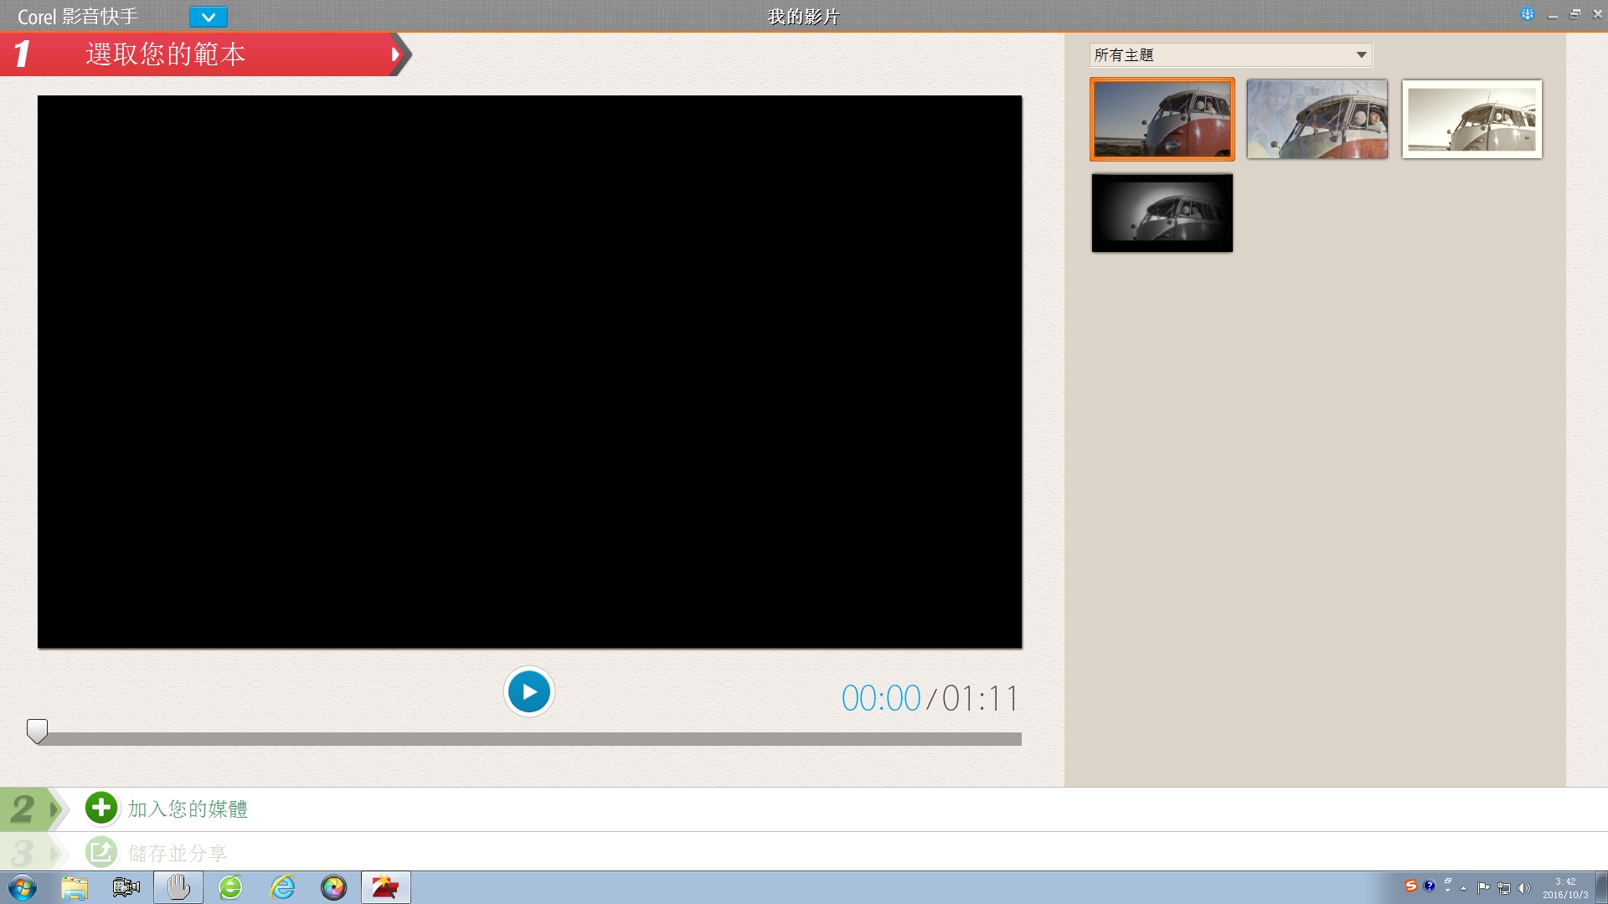Open the network connection tray icon
The height and width of the screenshot is (904, 1608).
coord(1504,888)
